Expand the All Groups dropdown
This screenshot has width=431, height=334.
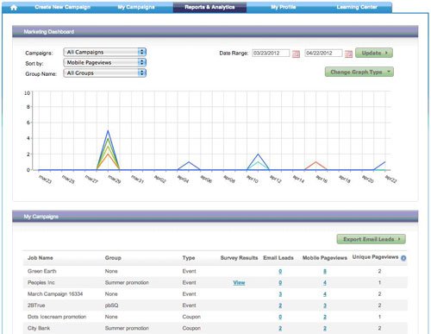(x=105, y=72)
